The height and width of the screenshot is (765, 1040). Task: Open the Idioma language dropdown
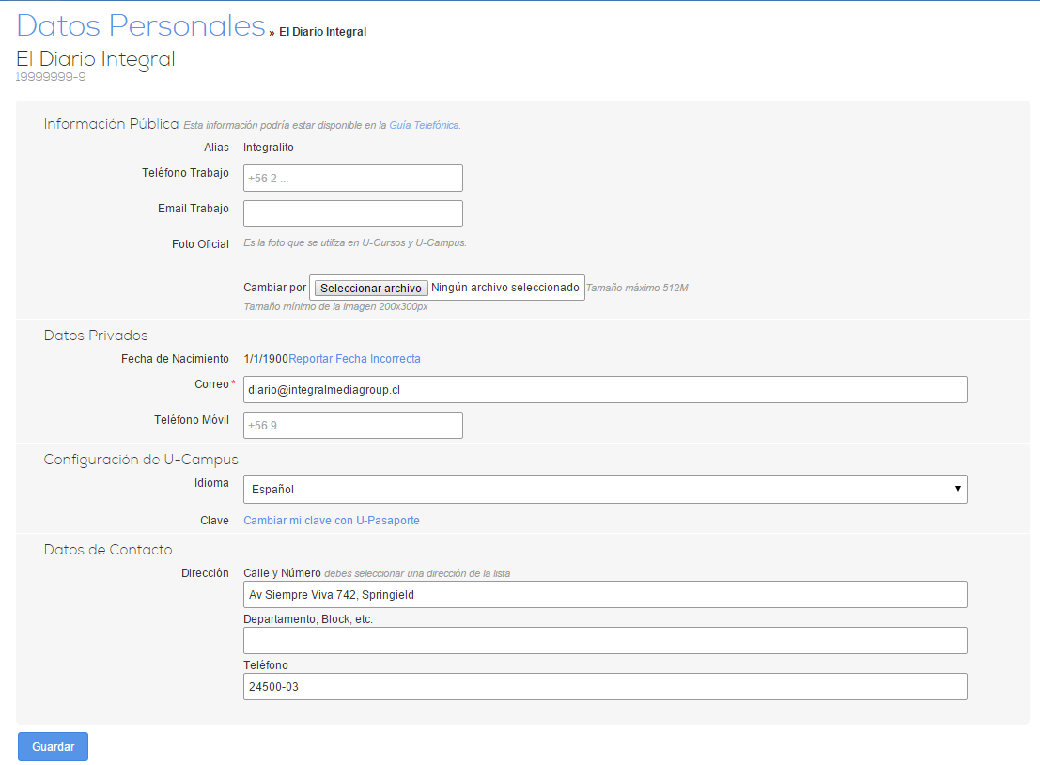604,489
